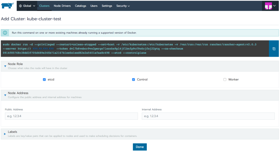Uncheck the etcd role checkbox
This screenshot has height=151, width=280.
click(x=44, y=79)
